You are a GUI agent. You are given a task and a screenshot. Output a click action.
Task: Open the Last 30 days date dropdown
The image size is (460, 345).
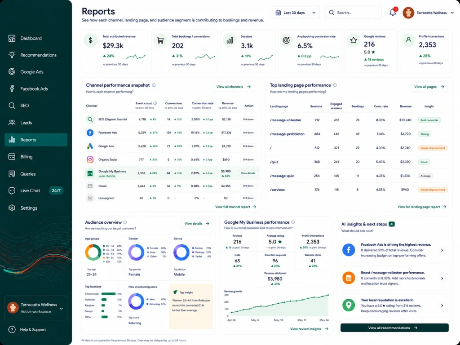pos(296,13)
